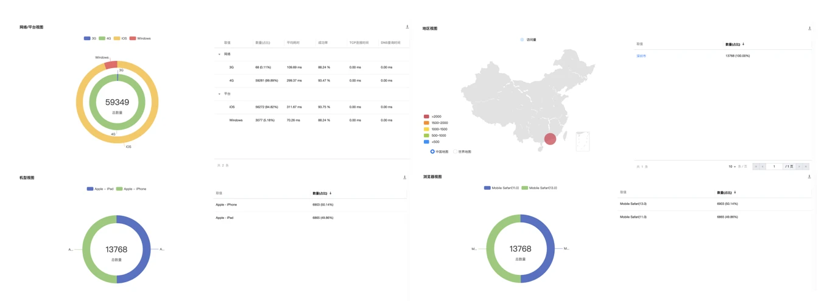Click download icon for 地区视图 panel
Viewport: 827px width, 301px height.
click(x=809, y=28)
